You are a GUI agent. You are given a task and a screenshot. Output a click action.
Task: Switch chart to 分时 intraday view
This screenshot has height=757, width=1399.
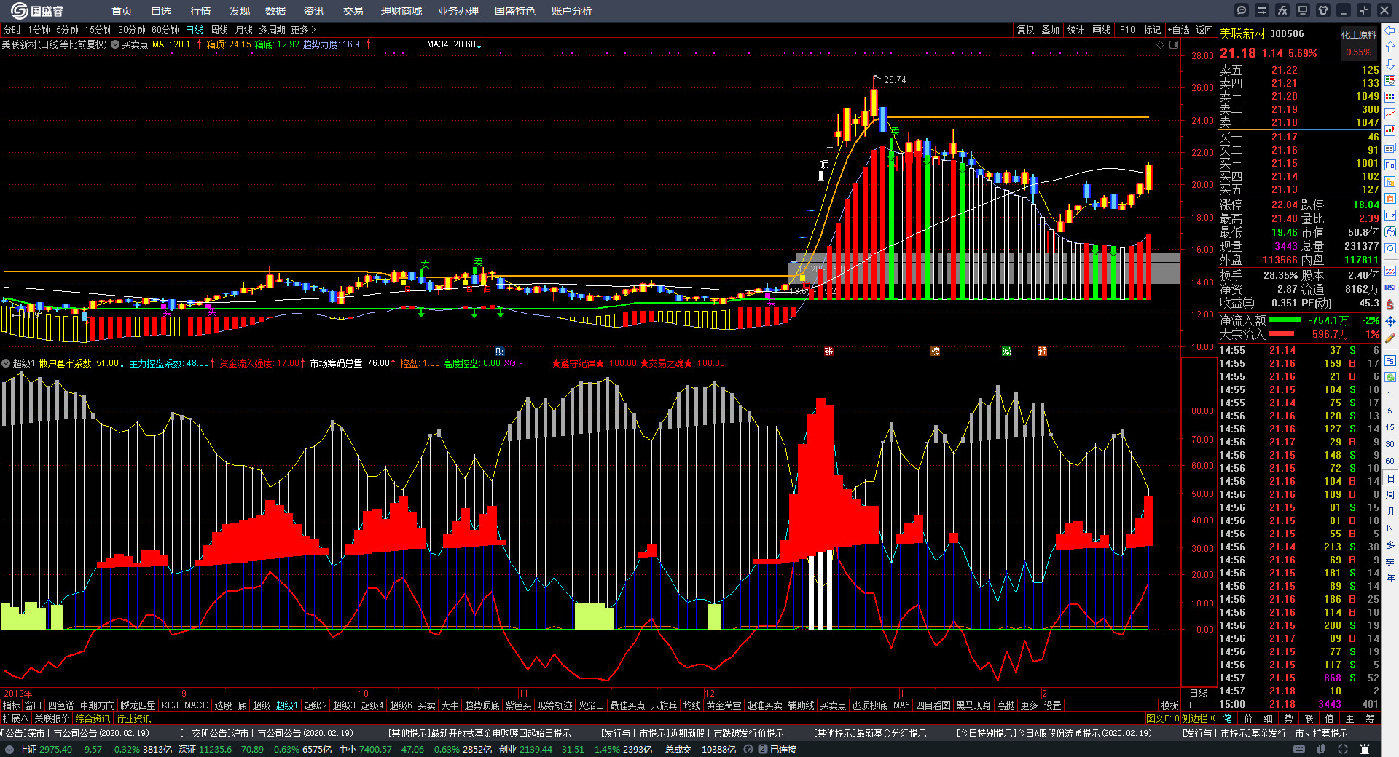tap(12, 30)
